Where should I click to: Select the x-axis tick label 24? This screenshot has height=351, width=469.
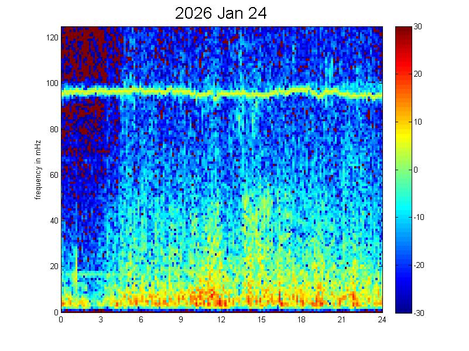click(x=381, y=319)
